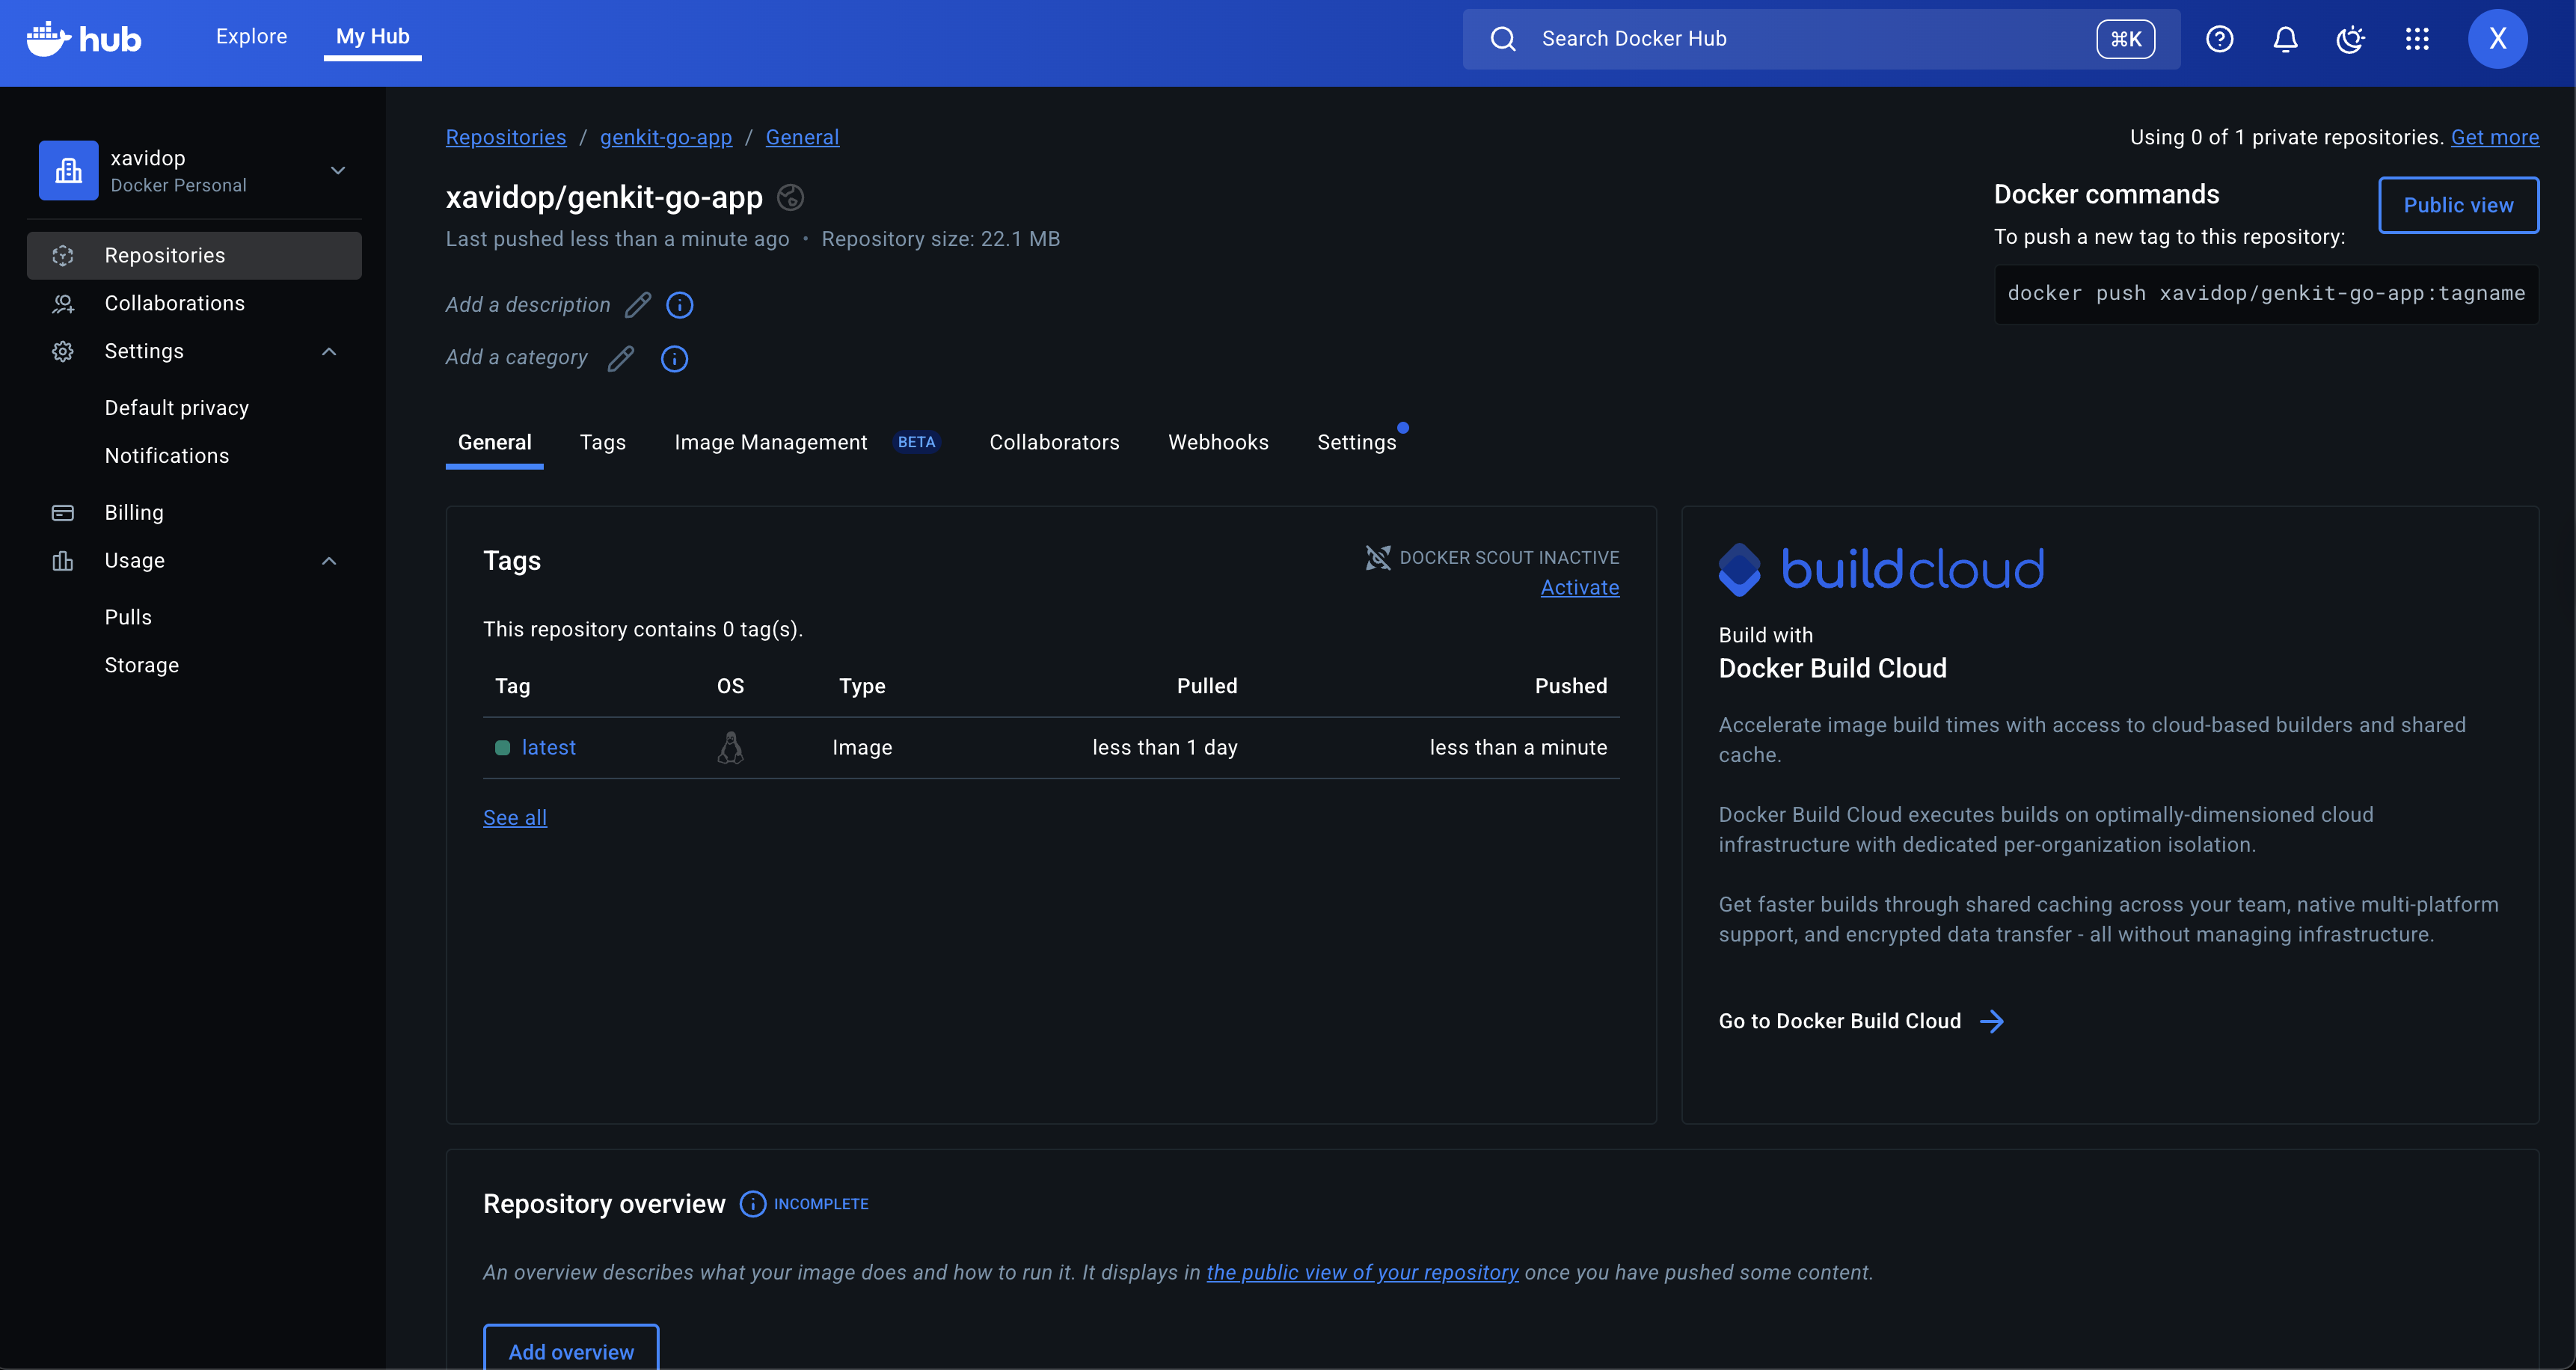Open the Tags repository tab
The height and width of the screenshot is (1370, 2576).
click(603, 442)
